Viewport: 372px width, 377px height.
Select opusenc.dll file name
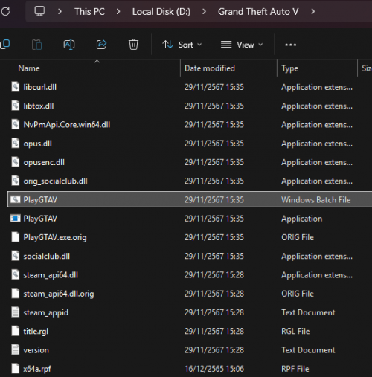(x=44, y=163)
